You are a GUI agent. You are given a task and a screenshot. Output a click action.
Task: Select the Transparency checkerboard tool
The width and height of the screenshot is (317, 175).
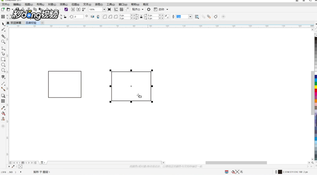pyautogui.click(x=3, y=101)
